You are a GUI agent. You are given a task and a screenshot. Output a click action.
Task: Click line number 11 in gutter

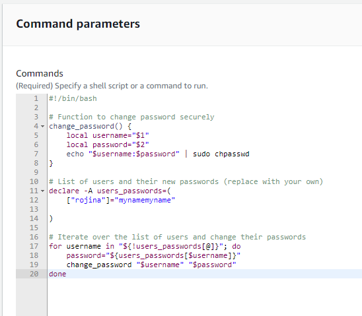click(x=34, y=191)
